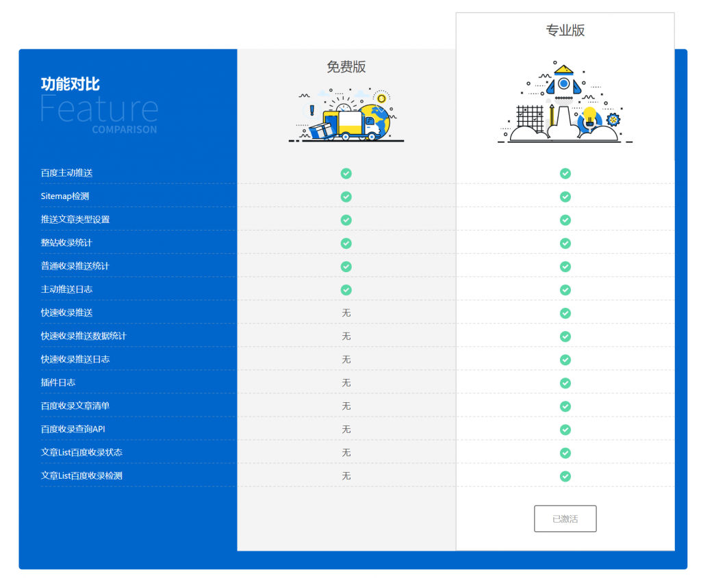Select the 快速收录推送 checkmark under 专业版
The image size is (701, 578).
click(x=565, y=313)
